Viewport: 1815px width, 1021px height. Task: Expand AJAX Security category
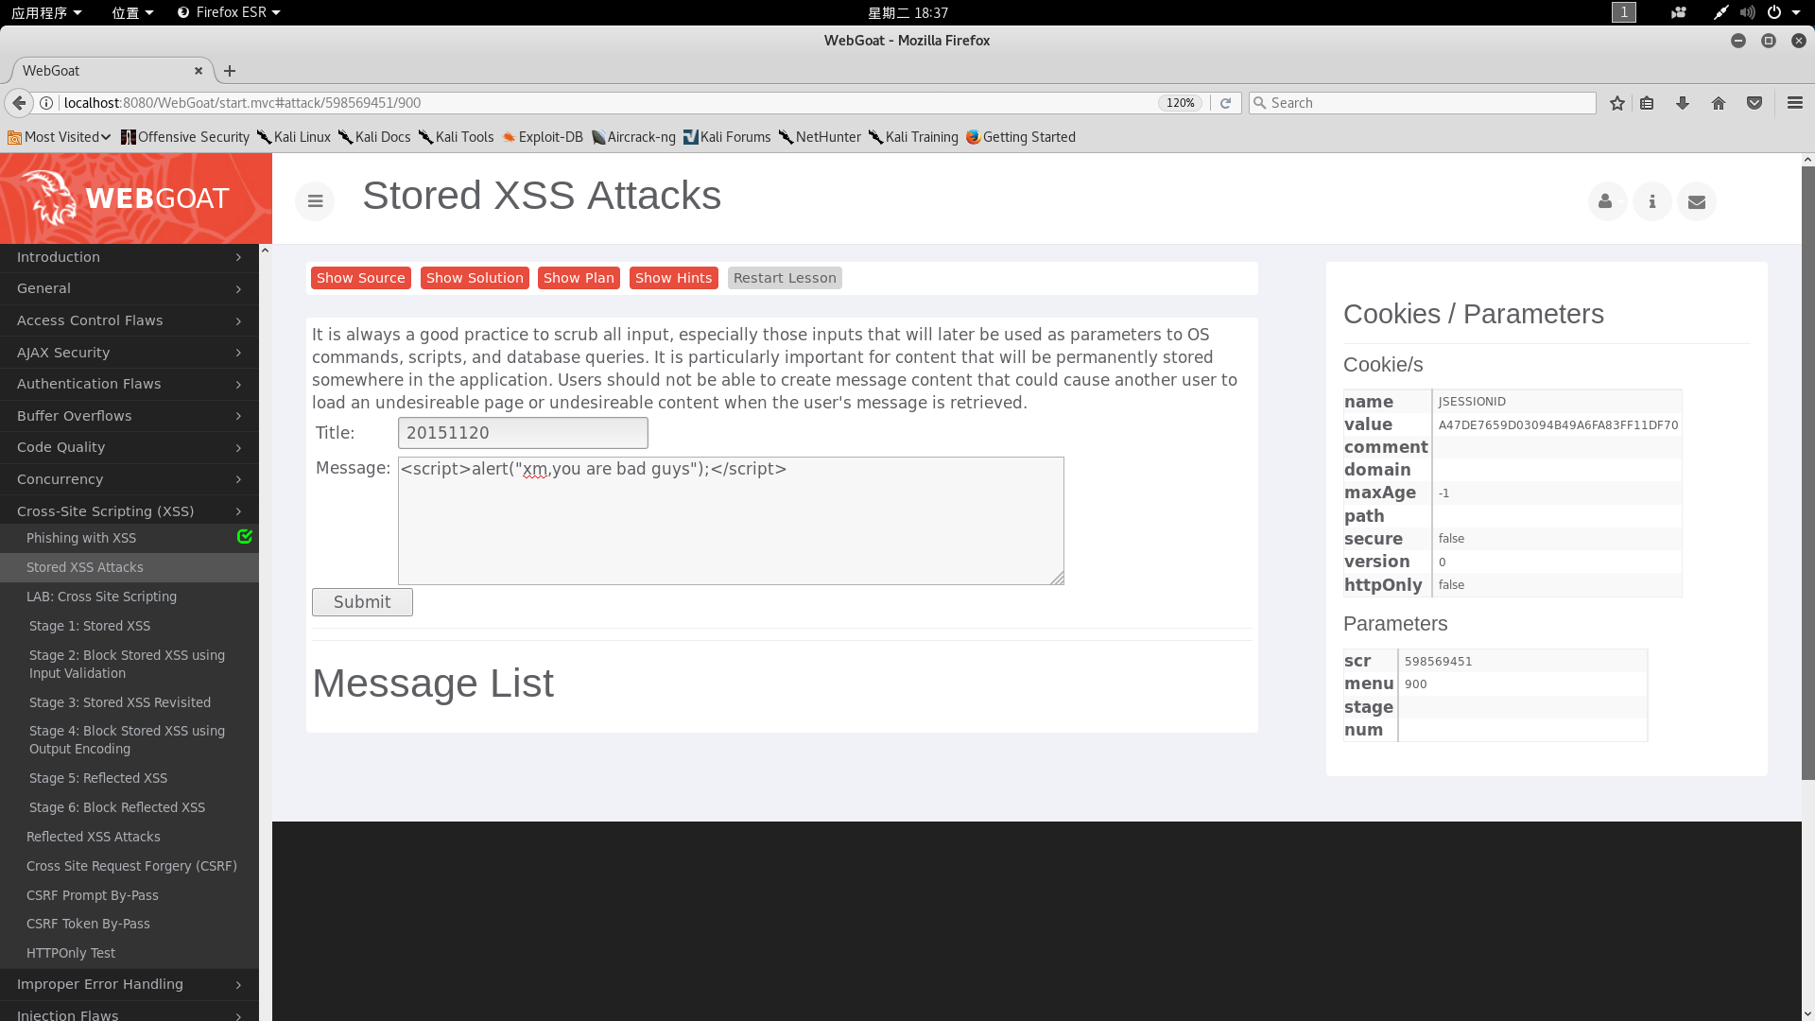[130, 353]
